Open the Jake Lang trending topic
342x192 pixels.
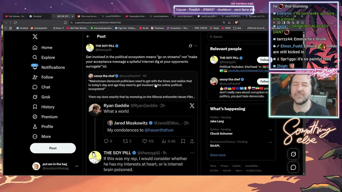coord(217,121)
